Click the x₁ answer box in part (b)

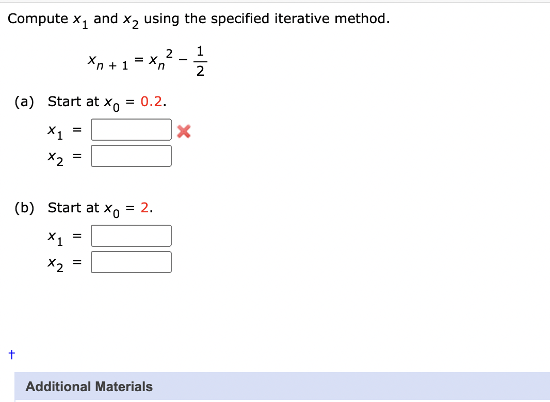point(131,236)
